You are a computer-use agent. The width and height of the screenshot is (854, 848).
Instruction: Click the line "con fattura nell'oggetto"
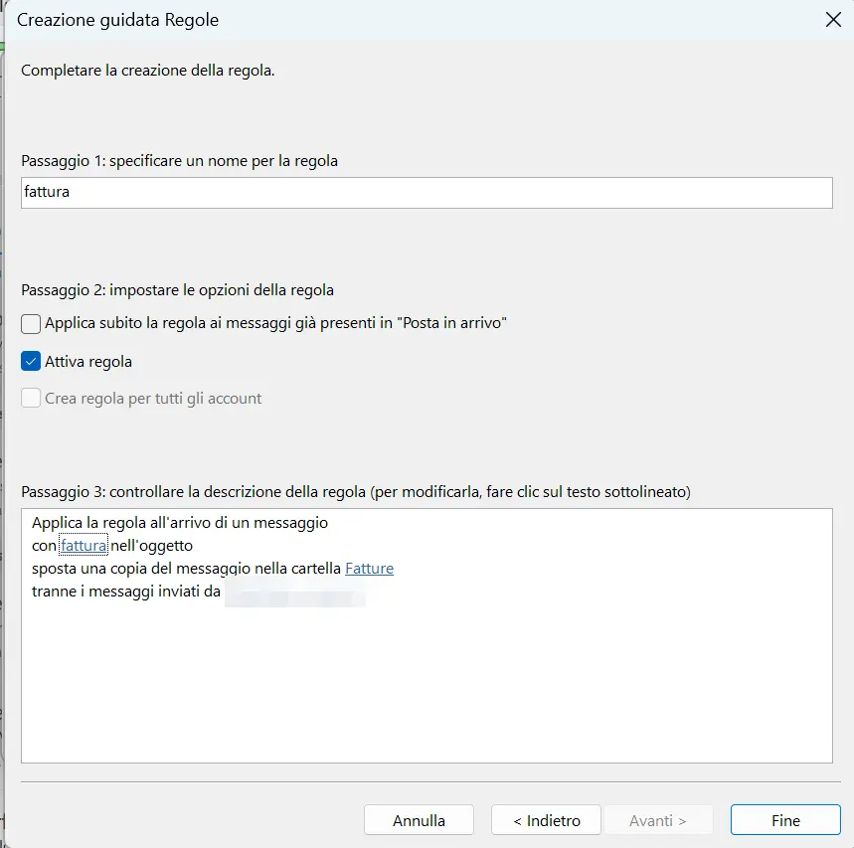pyautogui.click(x=119, y=545)
